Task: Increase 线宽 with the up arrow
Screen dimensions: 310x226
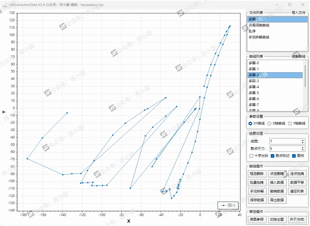Action: click(x=303, y=140)
